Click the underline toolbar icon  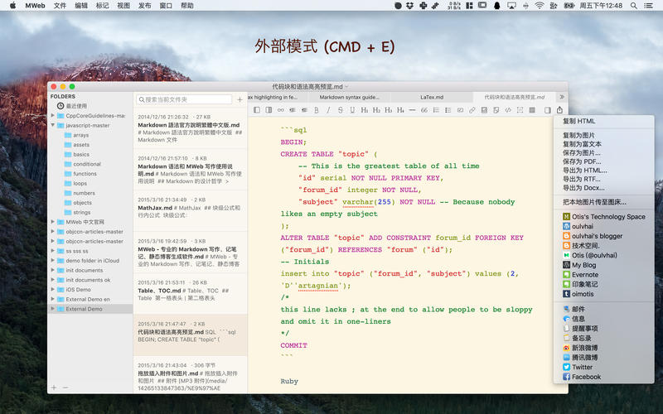pyautogui.click(x=352, y=109)
